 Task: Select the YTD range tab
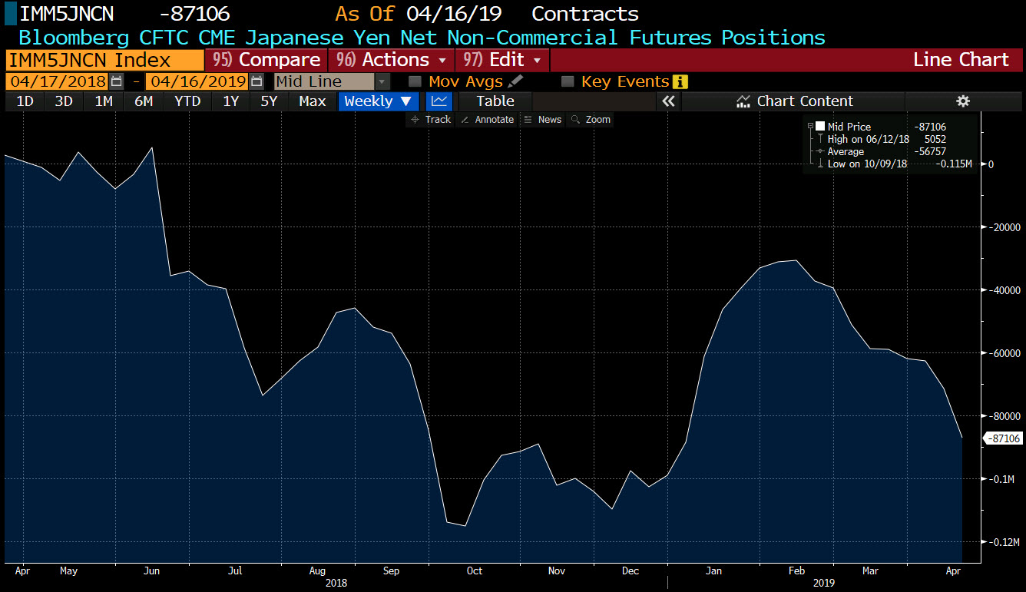[x=187, y=101]
